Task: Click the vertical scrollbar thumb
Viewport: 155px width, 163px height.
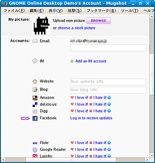Action: 152,74
